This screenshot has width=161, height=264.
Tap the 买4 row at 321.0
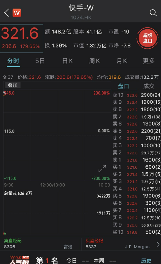coord(137,189)
